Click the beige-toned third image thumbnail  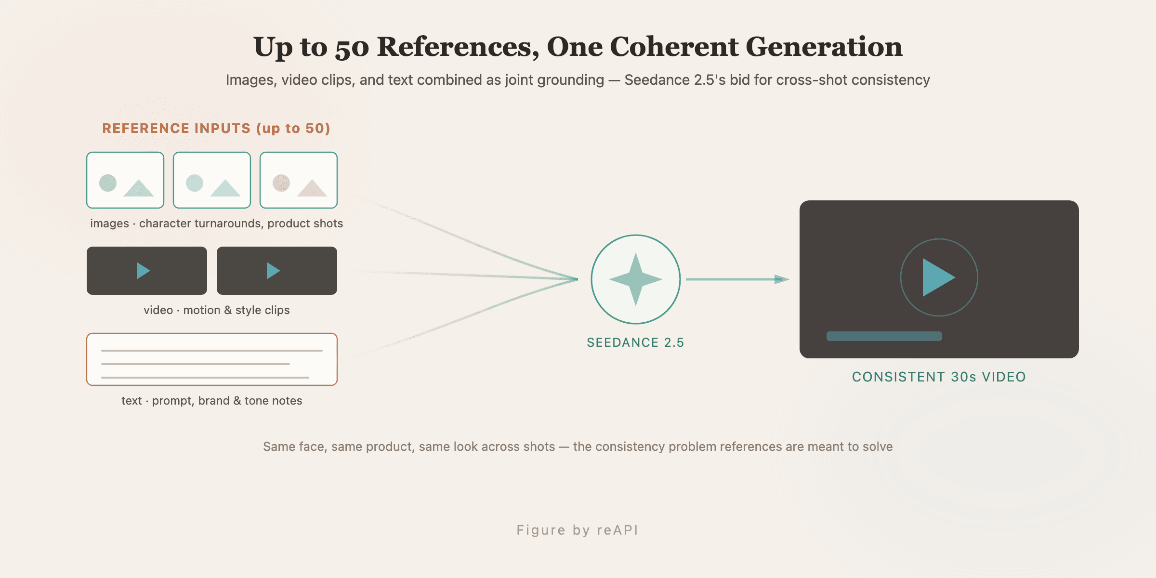pos(299,180)
